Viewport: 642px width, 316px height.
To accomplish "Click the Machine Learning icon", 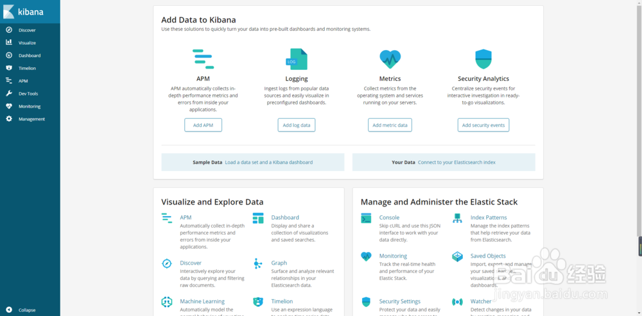I will [167, 302].
